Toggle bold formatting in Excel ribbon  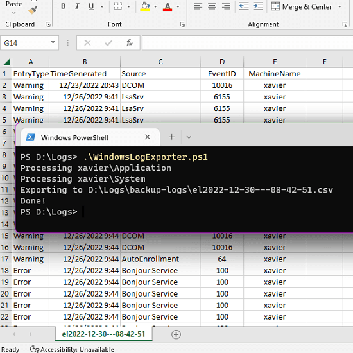64,6
